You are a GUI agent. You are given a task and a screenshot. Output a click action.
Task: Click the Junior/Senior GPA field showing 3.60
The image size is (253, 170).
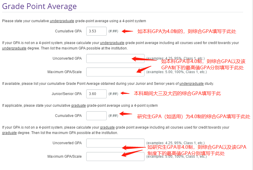96,94
